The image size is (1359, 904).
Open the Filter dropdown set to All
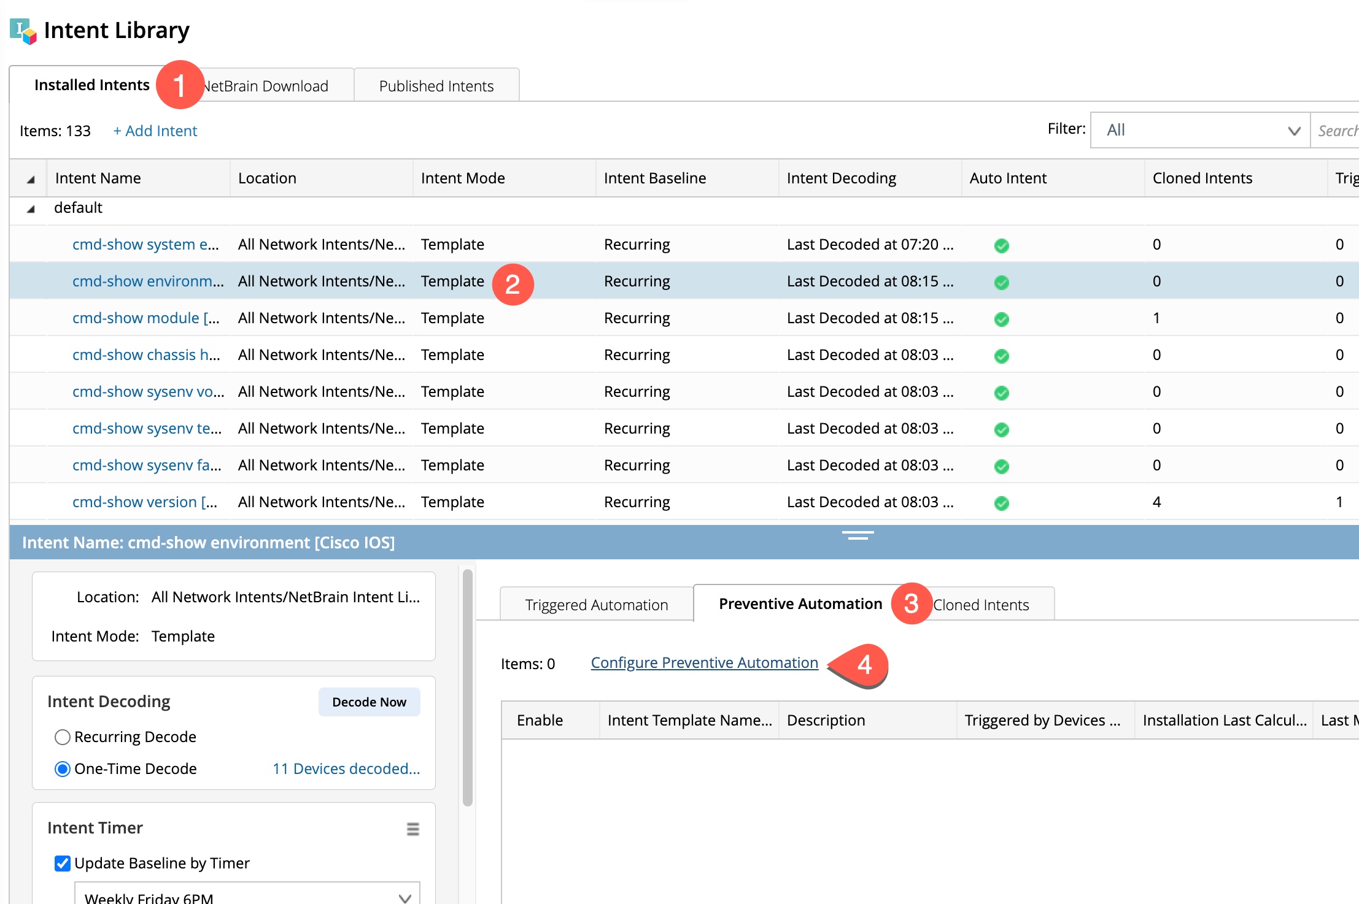[x=1200, y=130]
